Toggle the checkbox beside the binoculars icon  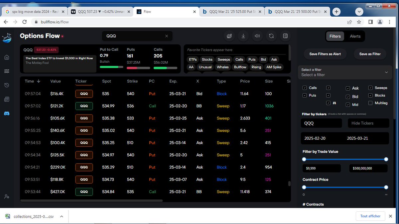tap(329, 103)
